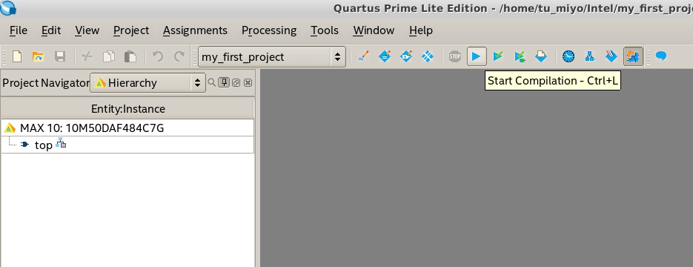The width and height of the screenshot is (693, 267).
Task: Open the Timing Analyzer clock icon
Action: (568, 56)
